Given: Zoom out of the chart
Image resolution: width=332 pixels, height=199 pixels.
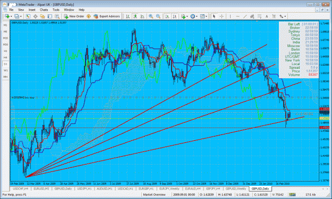Looking at the screenshot, I should (x=158, y=16).
